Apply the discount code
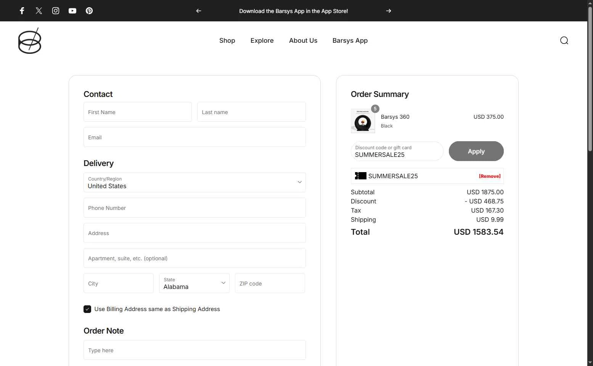The image size is (593, 366). coord(476,151)
